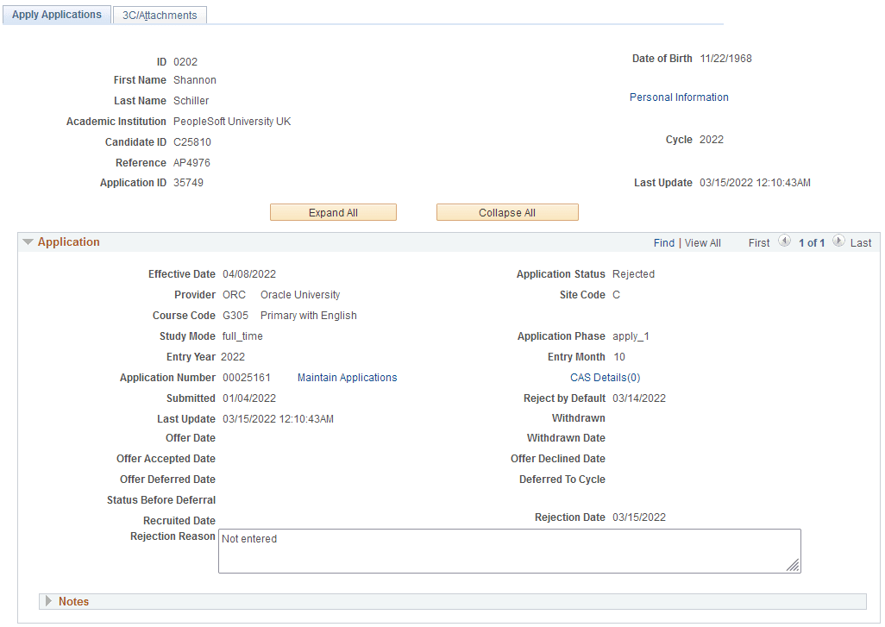Click the Notes section title
The width and height of the screenshot is (885, 627).
74,602
